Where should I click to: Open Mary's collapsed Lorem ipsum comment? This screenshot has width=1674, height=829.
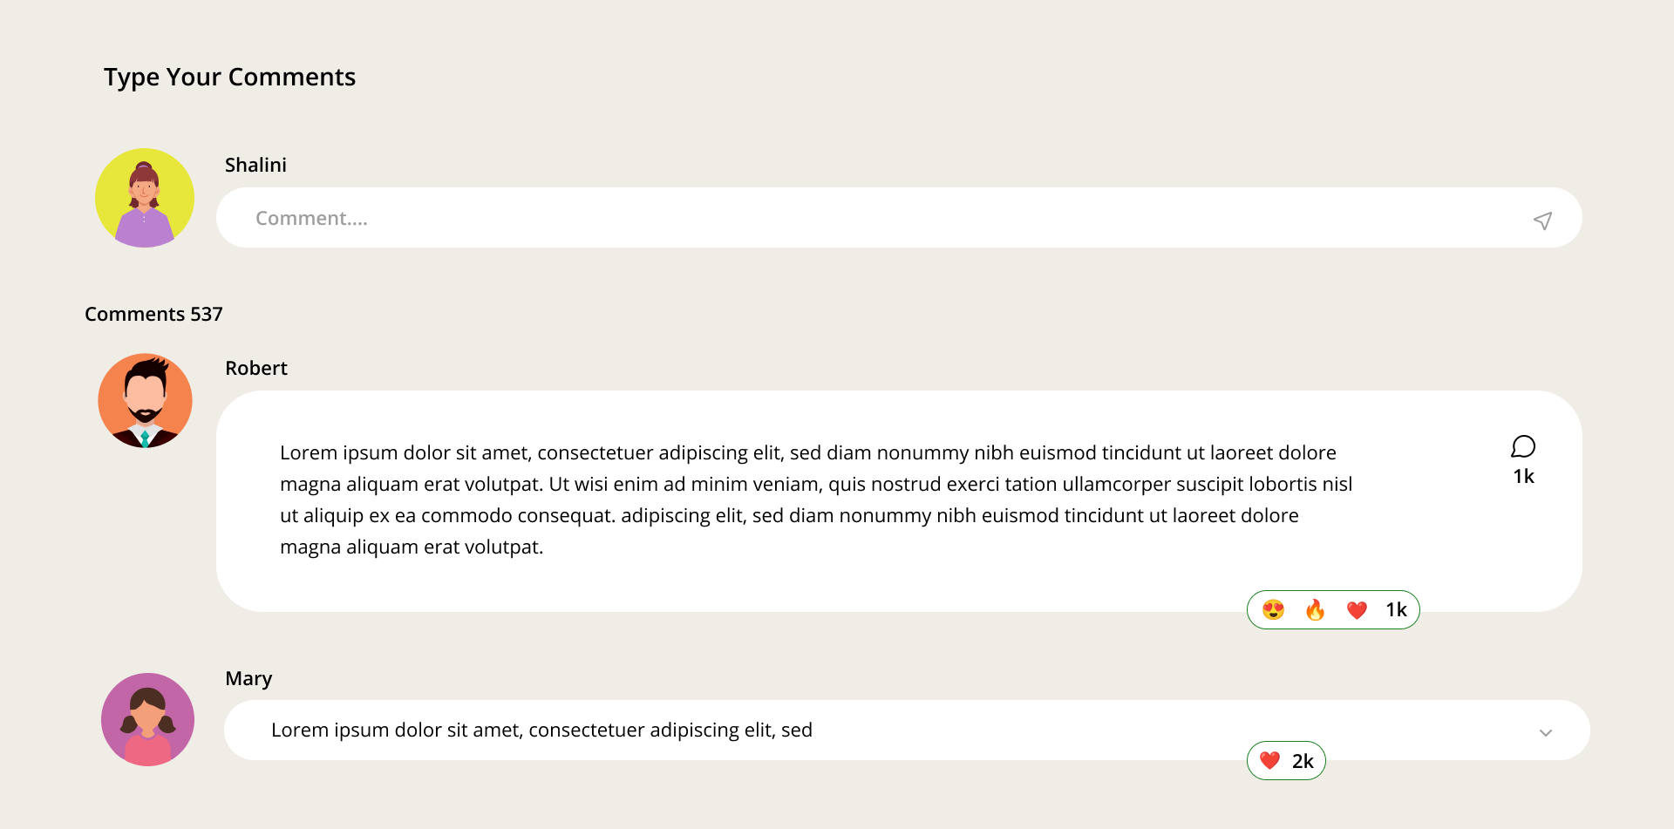(x=541, y=730)
